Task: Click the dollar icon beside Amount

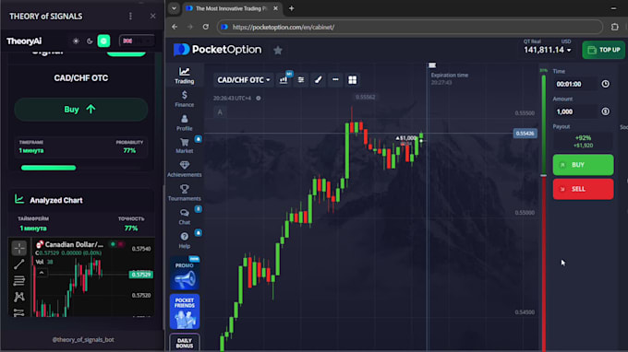Action: tap(605, 111)
